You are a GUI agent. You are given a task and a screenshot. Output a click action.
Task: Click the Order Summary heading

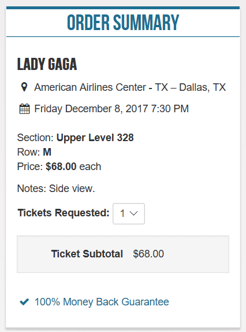(x=123, y=23)
